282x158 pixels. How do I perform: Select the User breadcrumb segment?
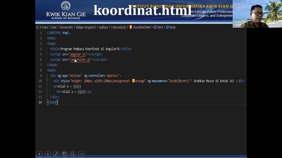click(54, 27)
